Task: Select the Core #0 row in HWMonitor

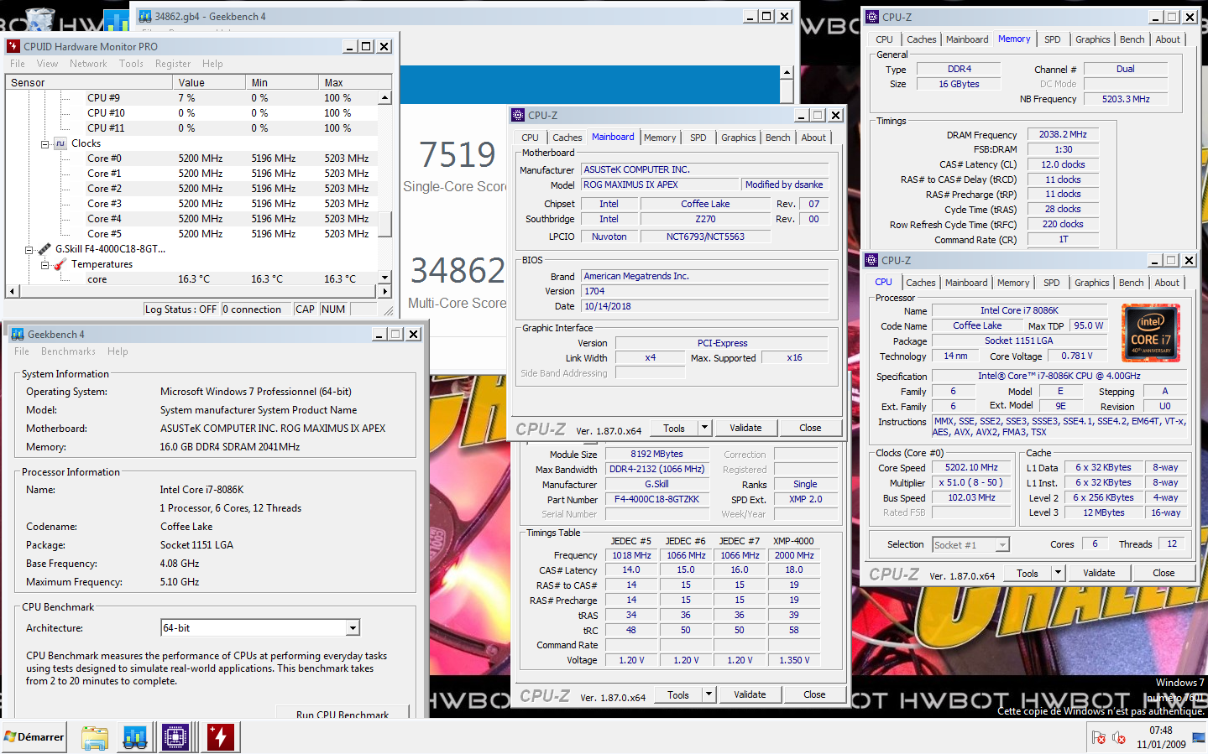Action: (x=191, y=159)
